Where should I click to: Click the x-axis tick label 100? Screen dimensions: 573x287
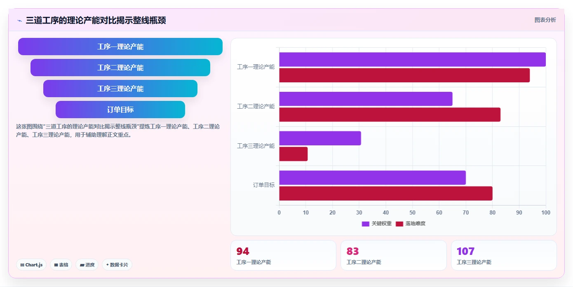[x=546, y=212]
